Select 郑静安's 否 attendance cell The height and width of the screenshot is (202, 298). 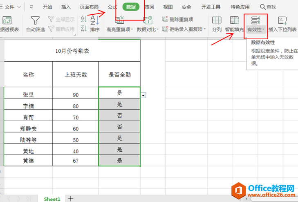click(119, 127)
